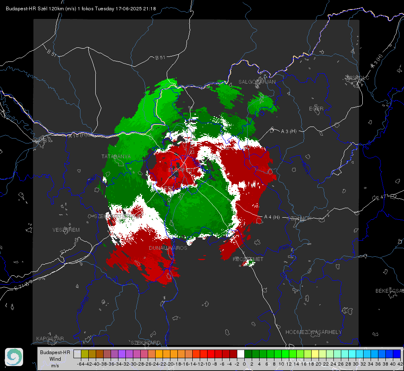The image size is (404, 371).
Task: Click the gray swatch left of -64
Action: pyautogui.click(x=77, y=354)
